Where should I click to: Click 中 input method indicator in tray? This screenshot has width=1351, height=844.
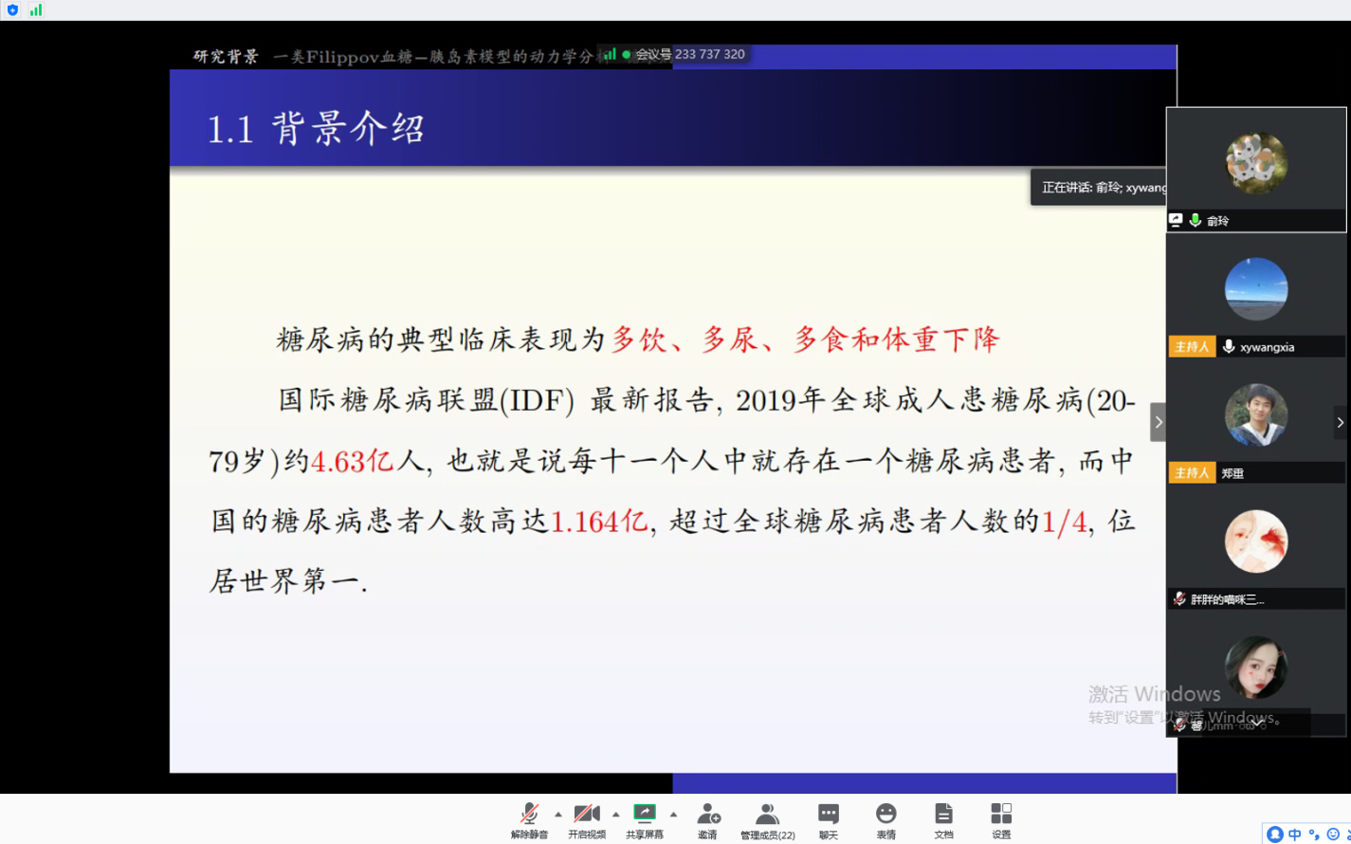coord(1295,835)
